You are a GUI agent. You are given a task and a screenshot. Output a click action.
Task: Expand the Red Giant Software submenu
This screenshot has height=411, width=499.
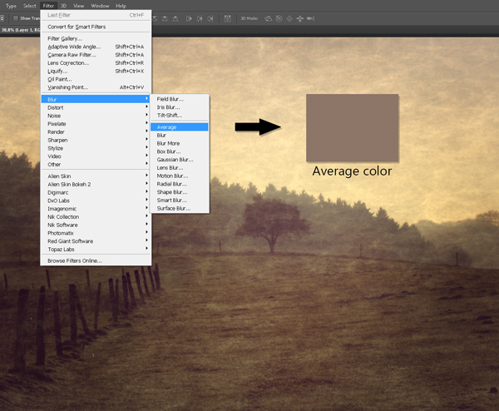point(96,241)
